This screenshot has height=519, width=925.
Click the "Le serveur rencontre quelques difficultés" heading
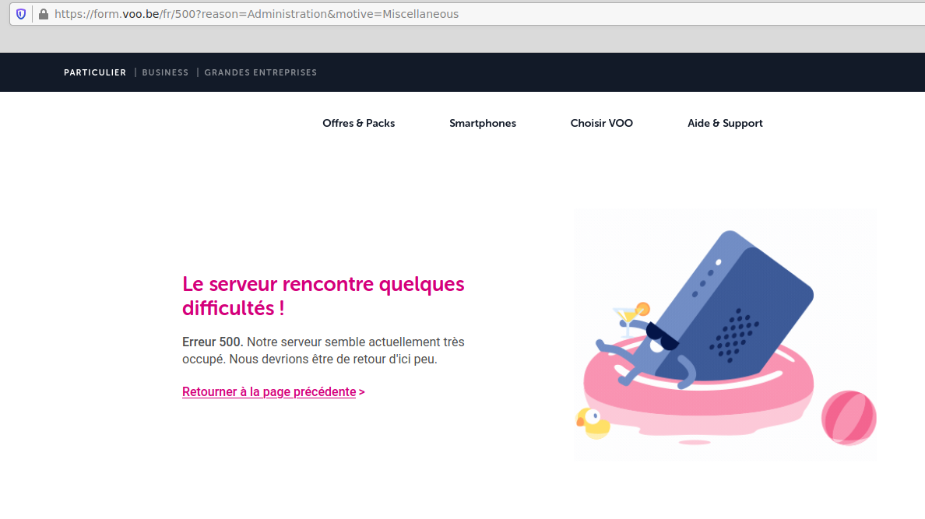click(x=323, y=296)
